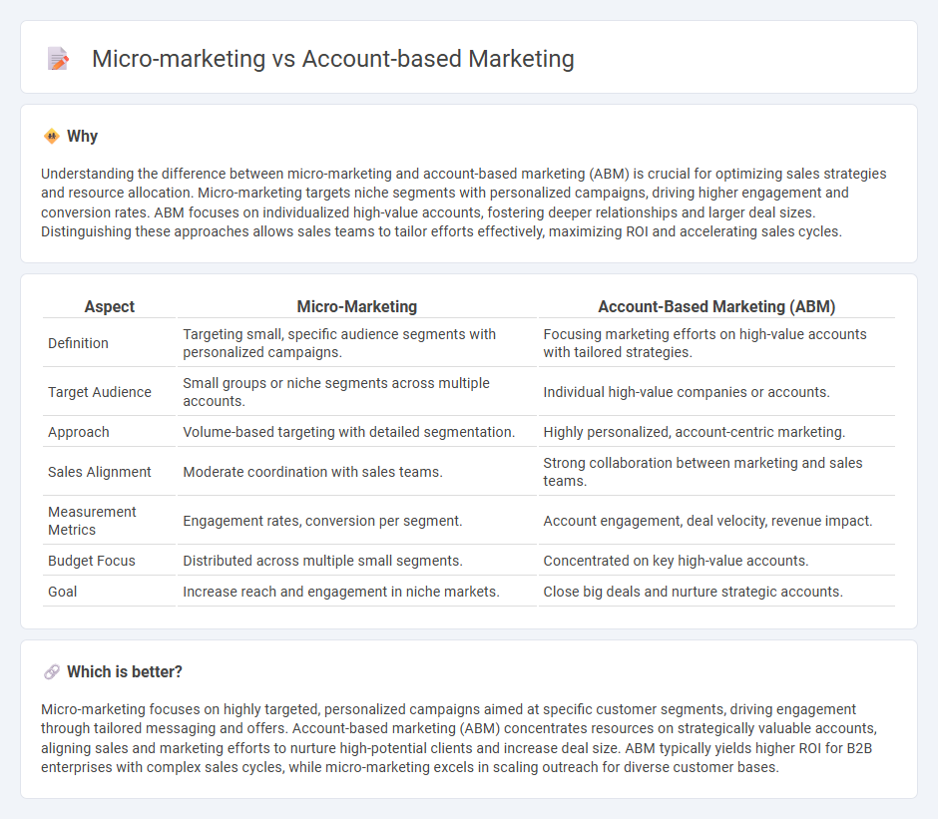Click cell 'Small groups or niche segments across multiple accounts'
The width and height of the screenshot is (938, 819).
[357, 392]
